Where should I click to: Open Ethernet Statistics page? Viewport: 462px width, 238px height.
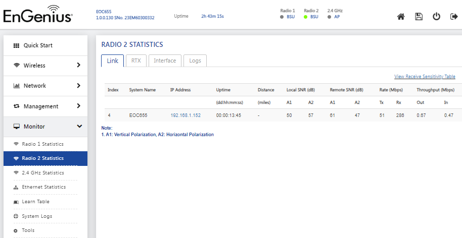pyautogui.click(x=45, y=187)
